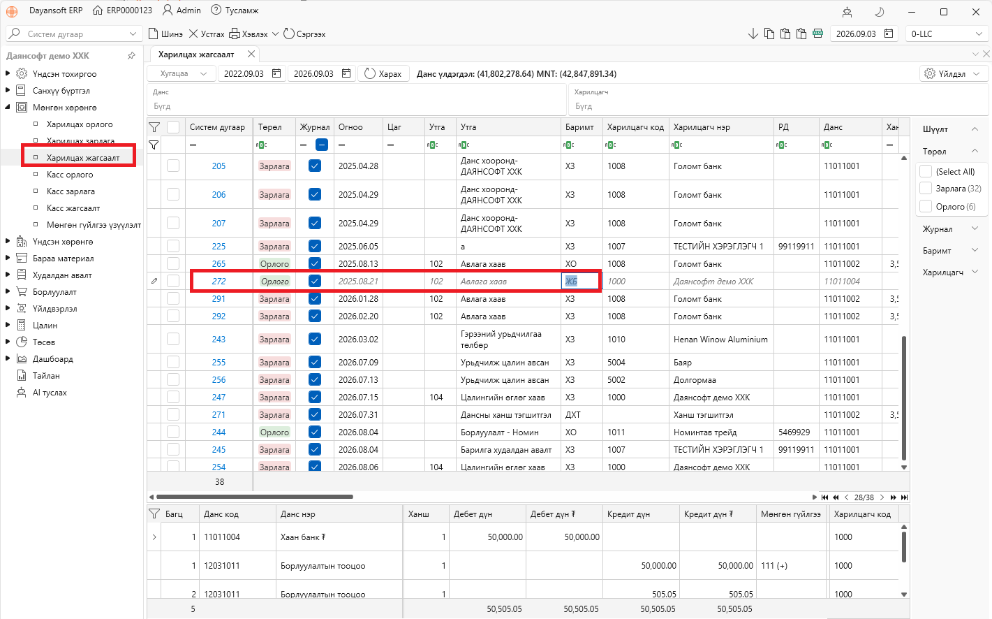Open the Хугацаа period dropdown

180,73
